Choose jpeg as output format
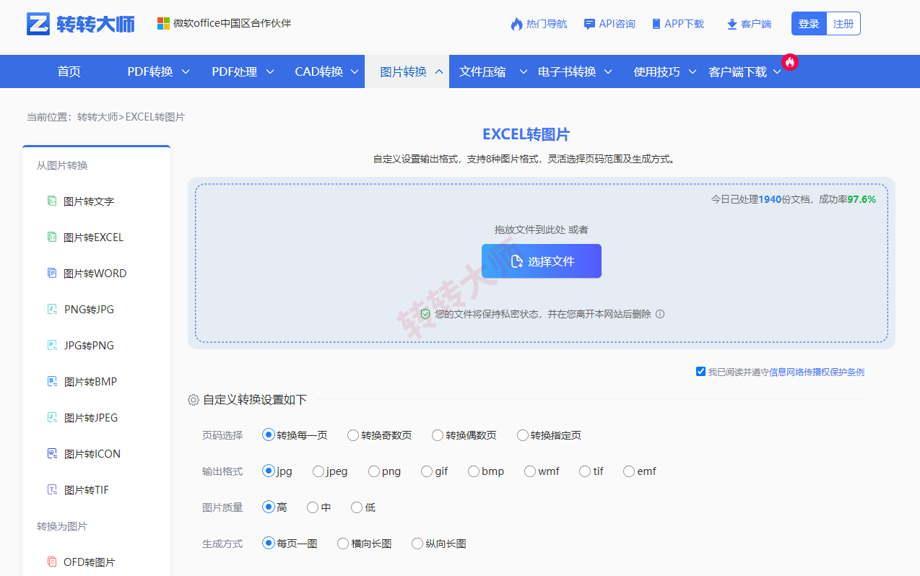Image resolution: width=920 pixels, height=576 pixels. [318, 471]
